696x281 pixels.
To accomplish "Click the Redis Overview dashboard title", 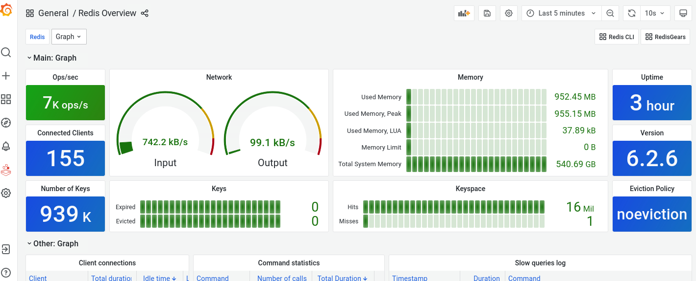I will (107, 13).
